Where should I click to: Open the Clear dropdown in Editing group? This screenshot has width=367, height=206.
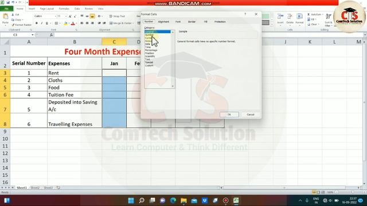click(x=319, y=24)
